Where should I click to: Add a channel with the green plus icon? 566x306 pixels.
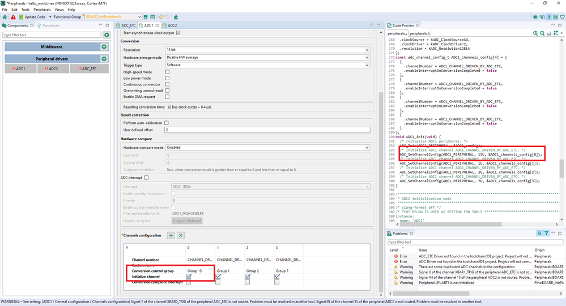[171, 235]
